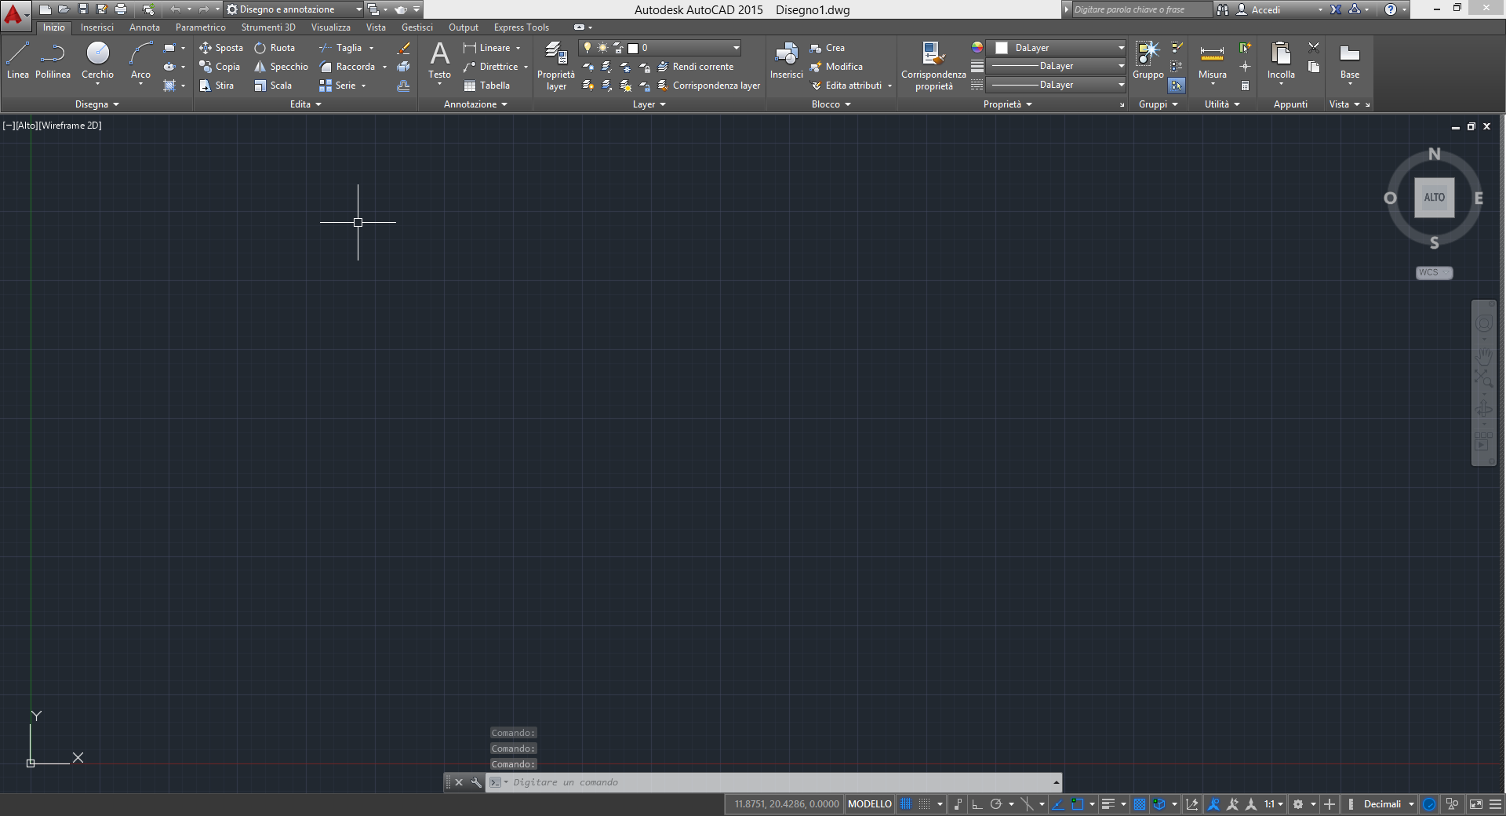Viewport: 1506px width, 816px height.
Task: Toggle lineweight display in status bar
Action: pyautogui.click(x=1108, y=804)
